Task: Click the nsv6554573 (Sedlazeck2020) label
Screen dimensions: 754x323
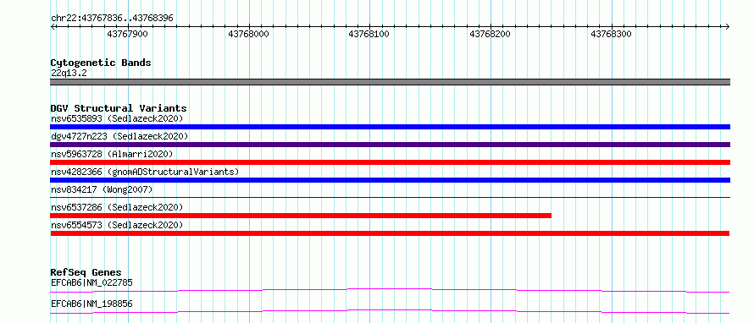Action: [x=117, y=225]
